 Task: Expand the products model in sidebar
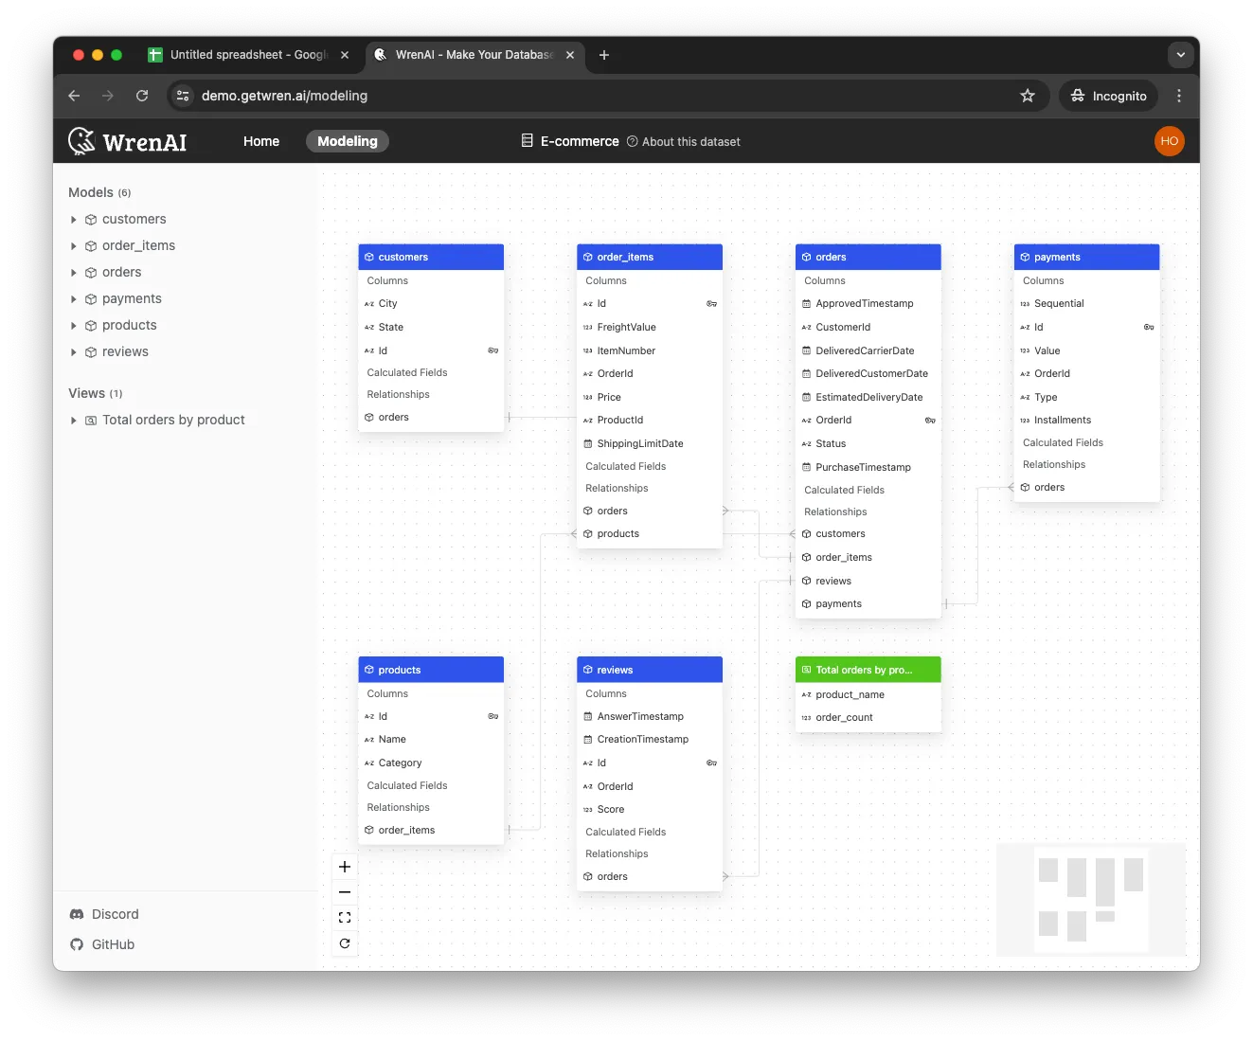pos(74,325)
